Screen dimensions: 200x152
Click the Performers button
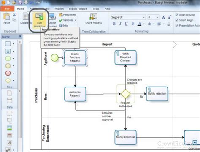click(68, 15)
